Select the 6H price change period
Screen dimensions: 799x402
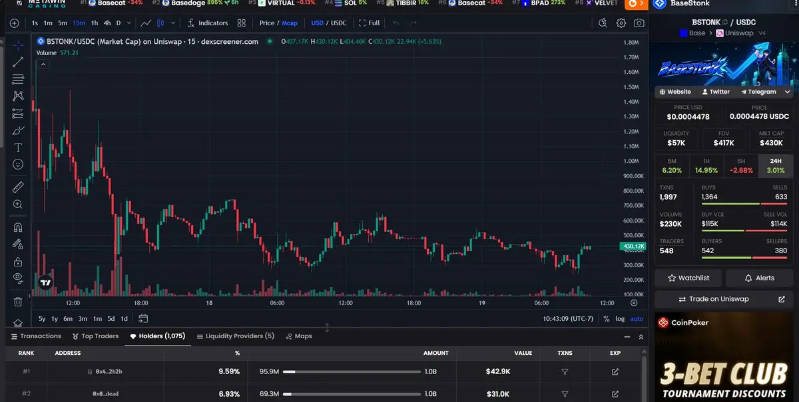point(741,165)
